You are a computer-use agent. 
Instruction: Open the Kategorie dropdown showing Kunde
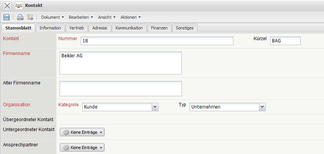(155, 107)
